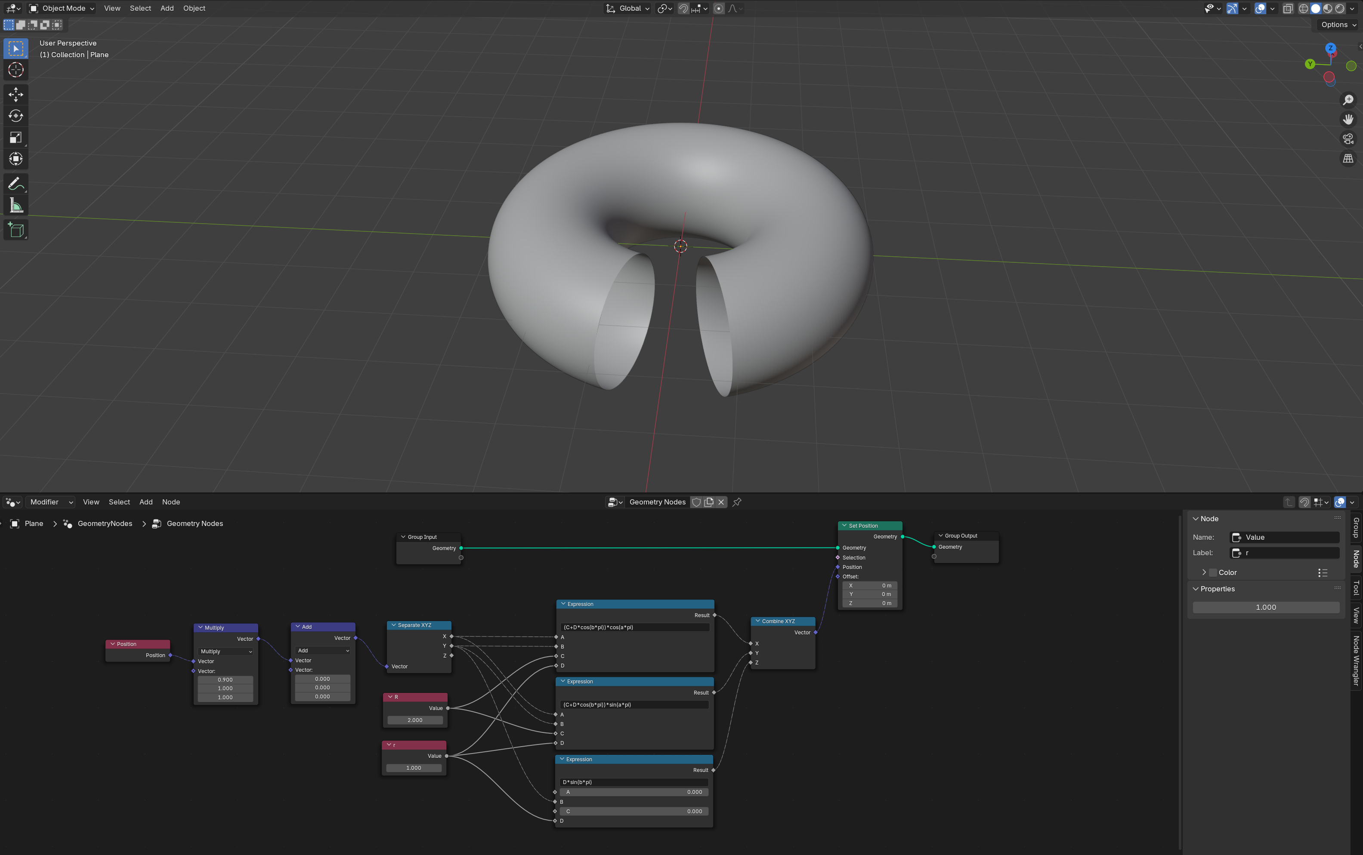Screen dimensions: 1363x855
Task: Toggle X-ray display mode
Action: [1288, 9]
